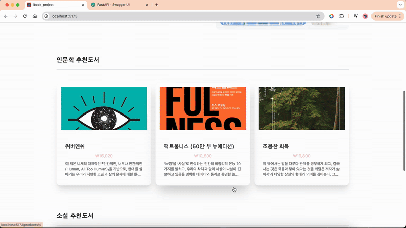Image resolution: width=406 pixels, height=228 pixels.
Task: Click the 팩트풀니스 description text
Action: coord(202,169)
